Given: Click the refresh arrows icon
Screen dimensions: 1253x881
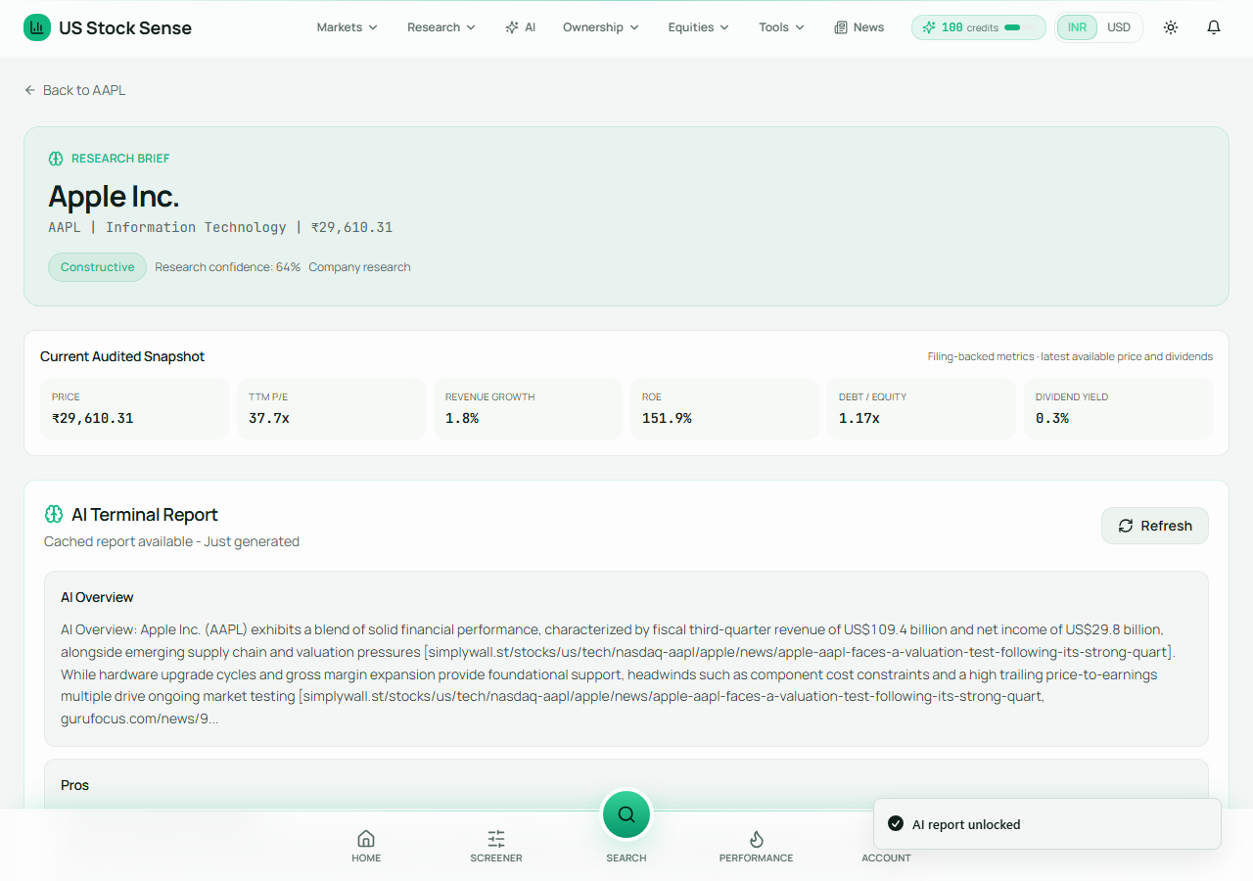Looking at the screenshot, I should pyautogui.click(x=1126, y=526).
